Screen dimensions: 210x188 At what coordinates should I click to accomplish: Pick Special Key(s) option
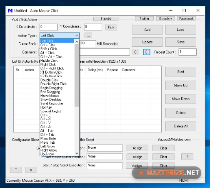[57, 111]
